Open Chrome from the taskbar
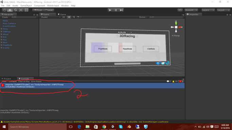The height and width of the screenshot is (130, 232). click(104, 127)
